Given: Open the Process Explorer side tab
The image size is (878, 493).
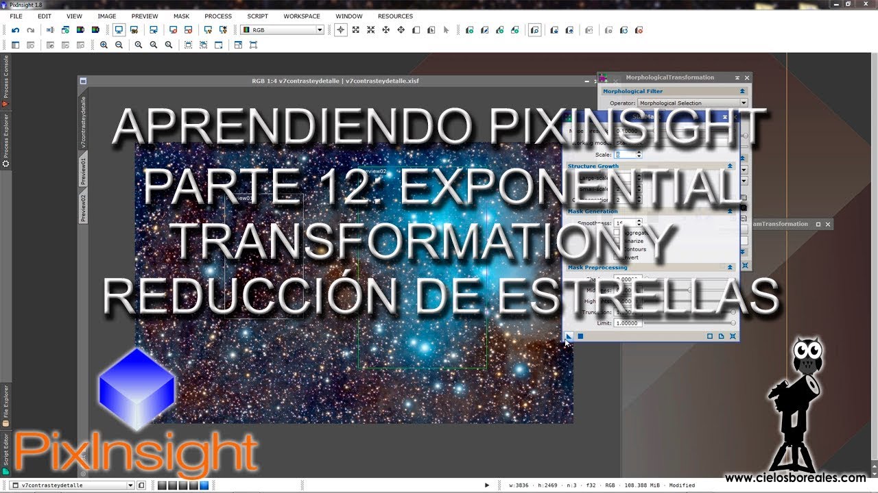Looking at the screenshot, I should click(x=5, y=140).
